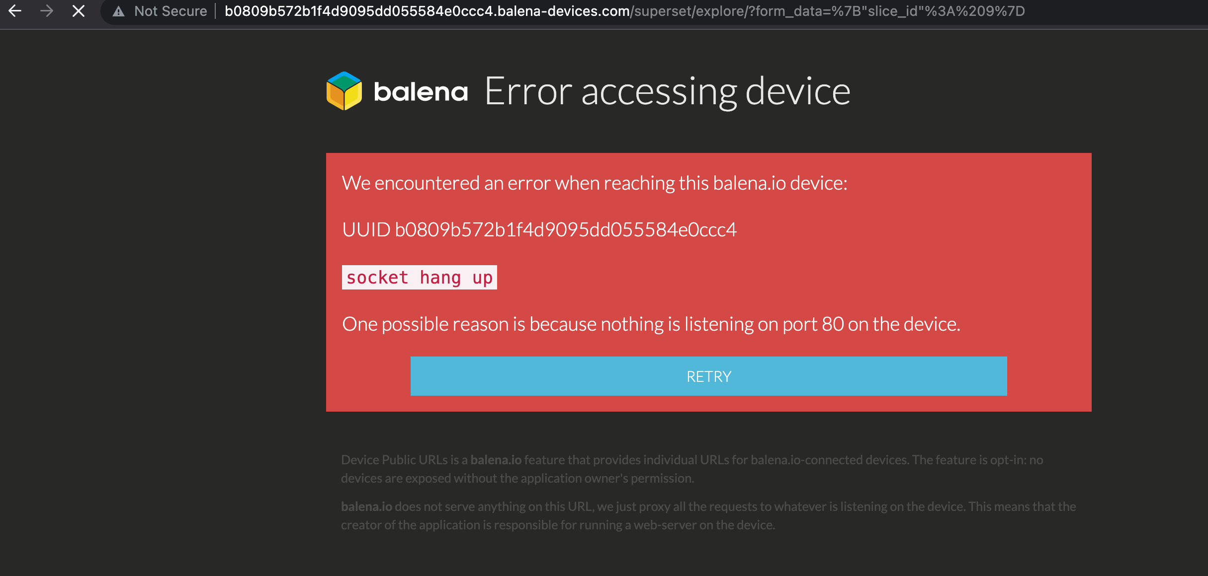Click the balena.io bold text in footer

click(366, 506)
